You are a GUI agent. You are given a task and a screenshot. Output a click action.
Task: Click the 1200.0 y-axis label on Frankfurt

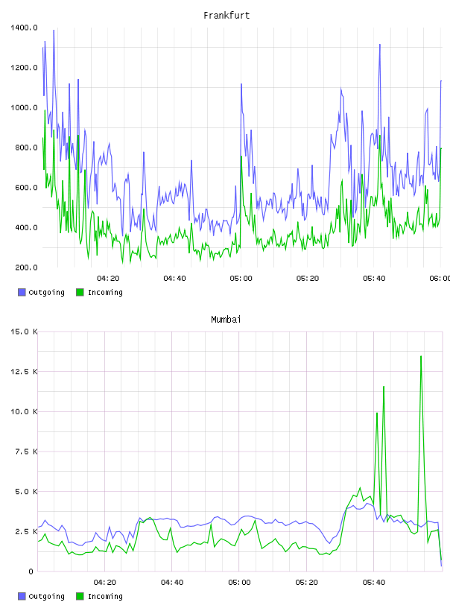click(24, 68)
